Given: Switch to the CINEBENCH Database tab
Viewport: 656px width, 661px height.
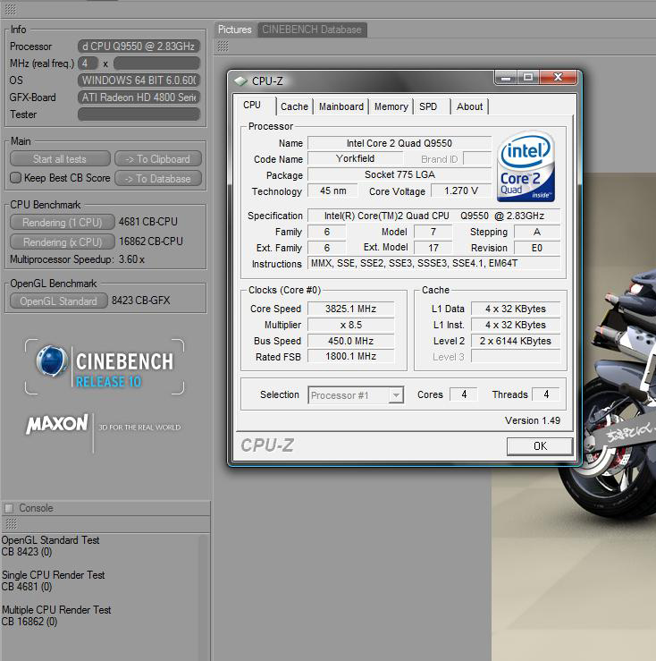Looking at the screenshot, I should coord(312,30).
